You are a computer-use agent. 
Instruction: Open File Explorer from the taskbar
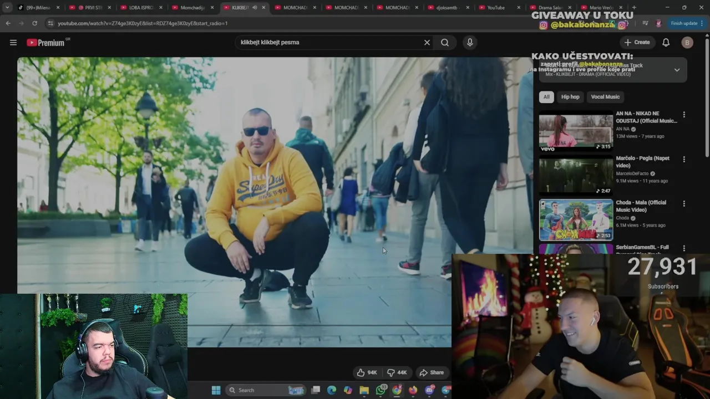coord(364,390)
